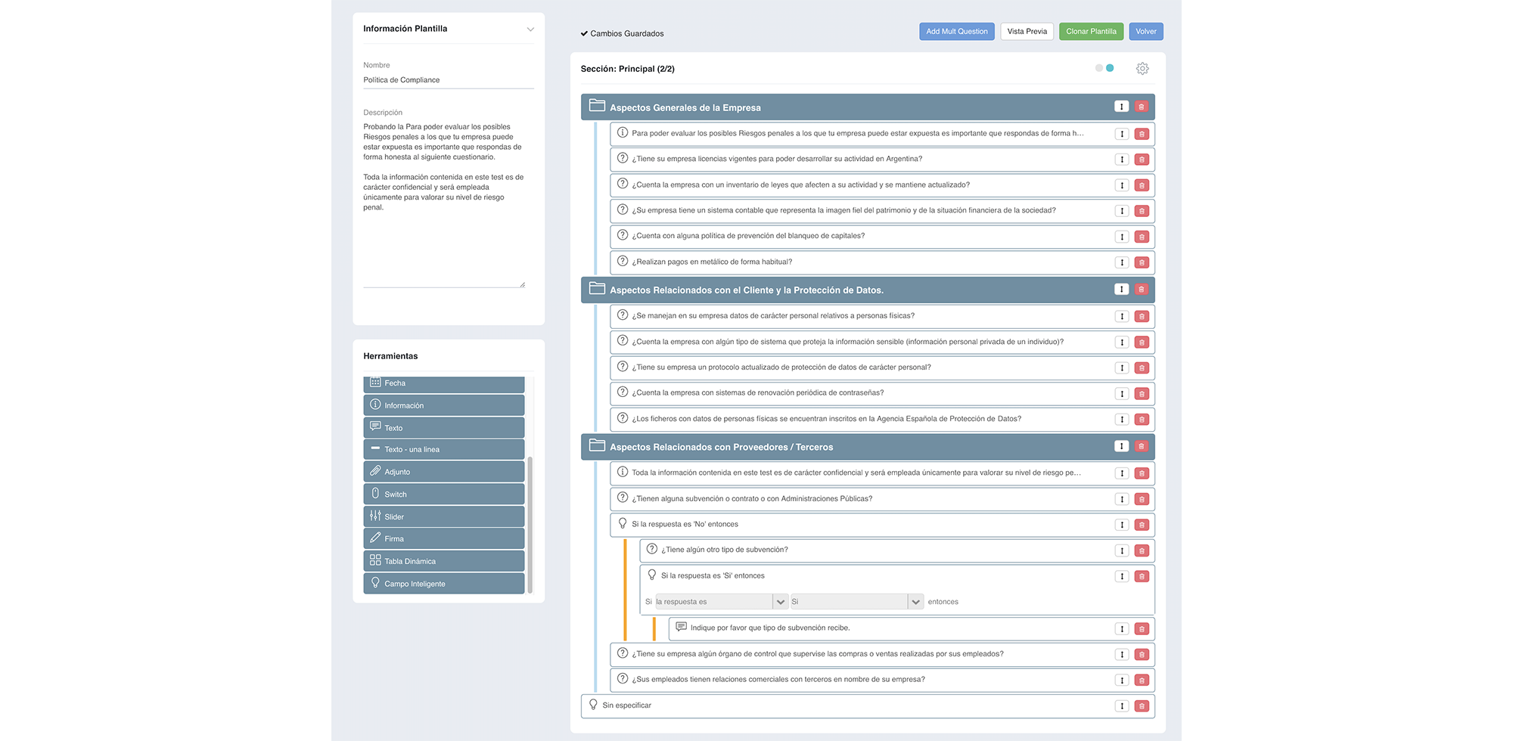The width and height of the screenshot is (1513, 741).
Task: Click move handle on 'relaciones comerciales con terceros' question
Action: [1122, 681]
